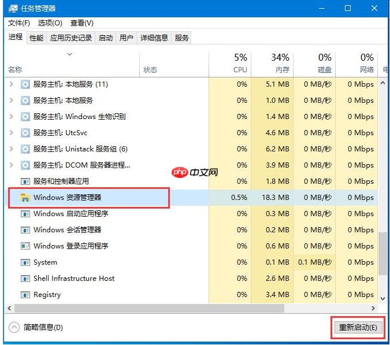Expand 服务主机: DCOM 服务器进程 row
390x345 pixels.
(x=11, y=165)
